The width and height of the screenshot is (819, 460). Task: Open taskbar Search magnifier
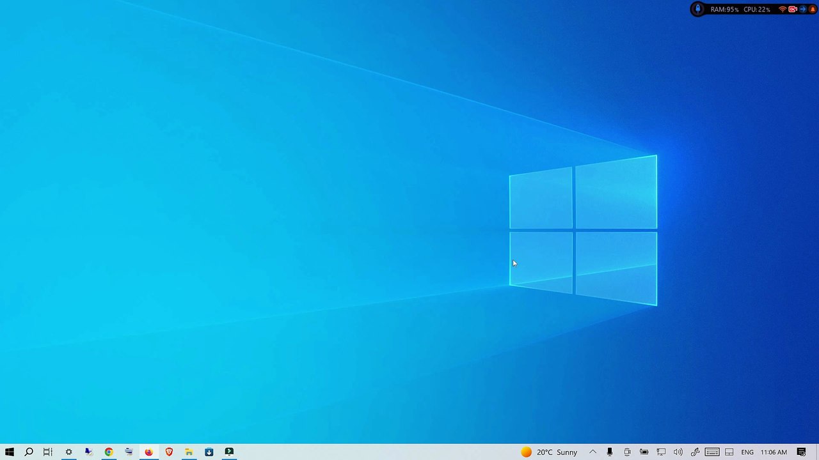pos(29,452)
